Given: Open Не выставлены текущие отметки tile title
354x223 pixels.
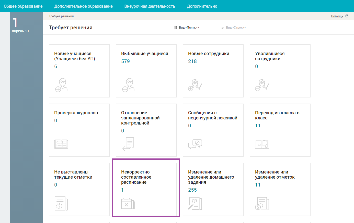Looking at the screenshot, I should tap(73, 175).
